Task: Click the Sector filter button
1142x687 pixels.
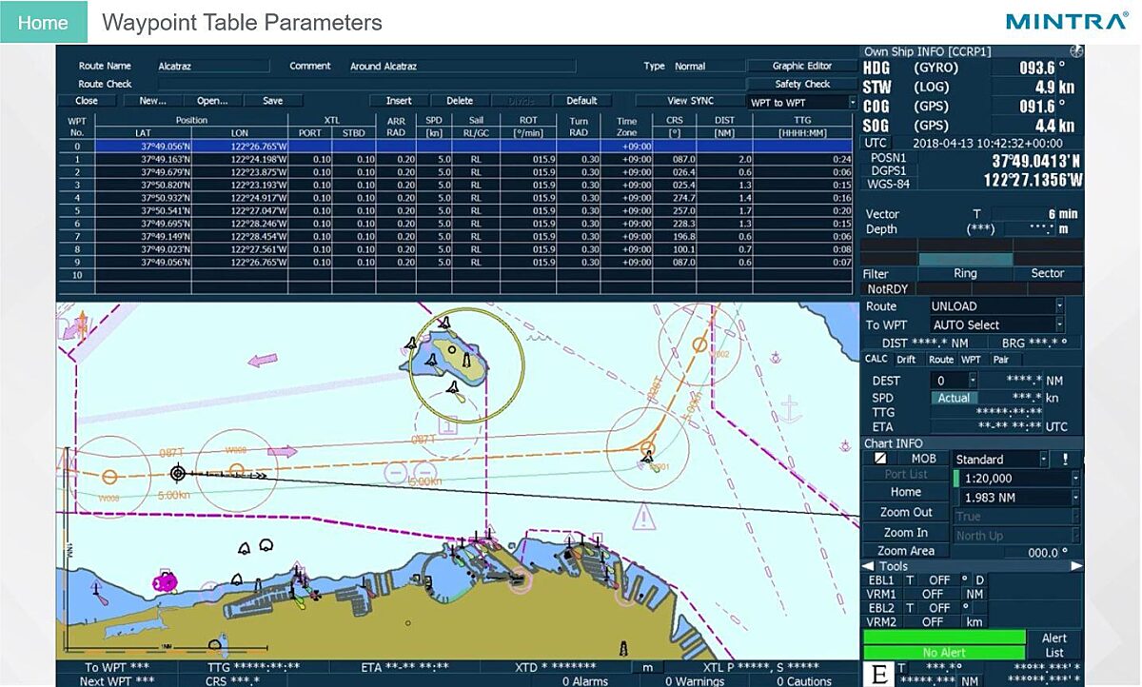Action: [x=1048, y=273]
